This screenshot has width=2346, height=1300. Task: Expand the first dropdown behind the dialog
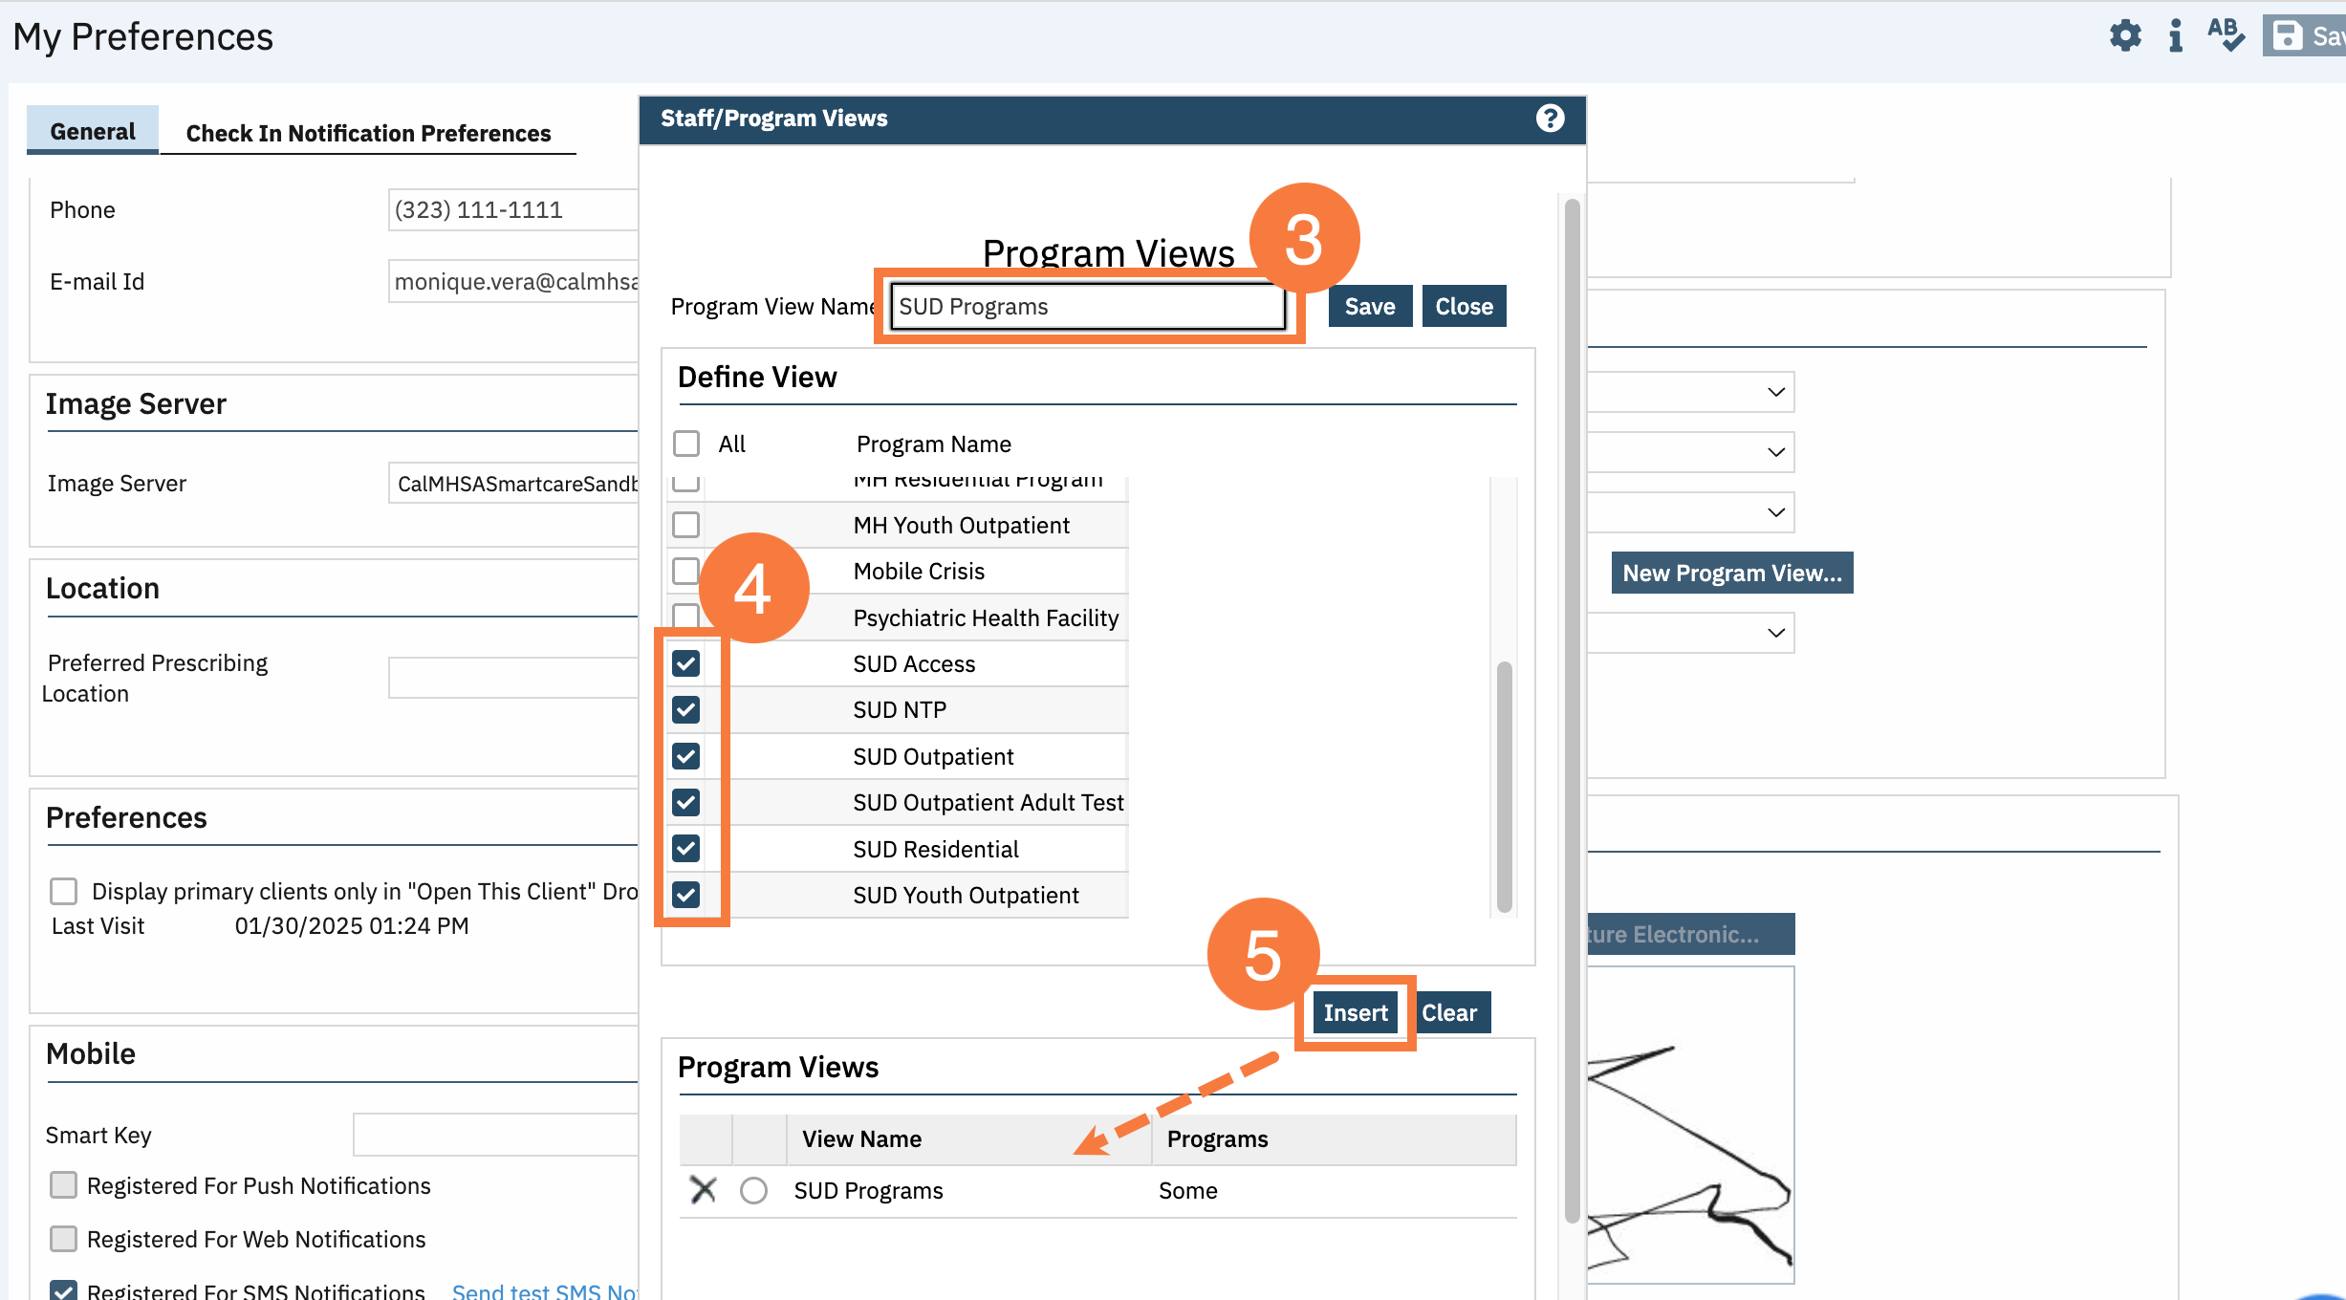coord(1775,392)
